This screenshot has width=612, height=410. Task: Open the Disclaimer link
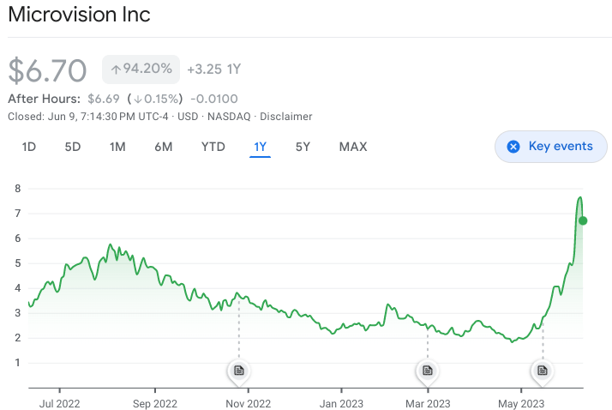point(286,117)
